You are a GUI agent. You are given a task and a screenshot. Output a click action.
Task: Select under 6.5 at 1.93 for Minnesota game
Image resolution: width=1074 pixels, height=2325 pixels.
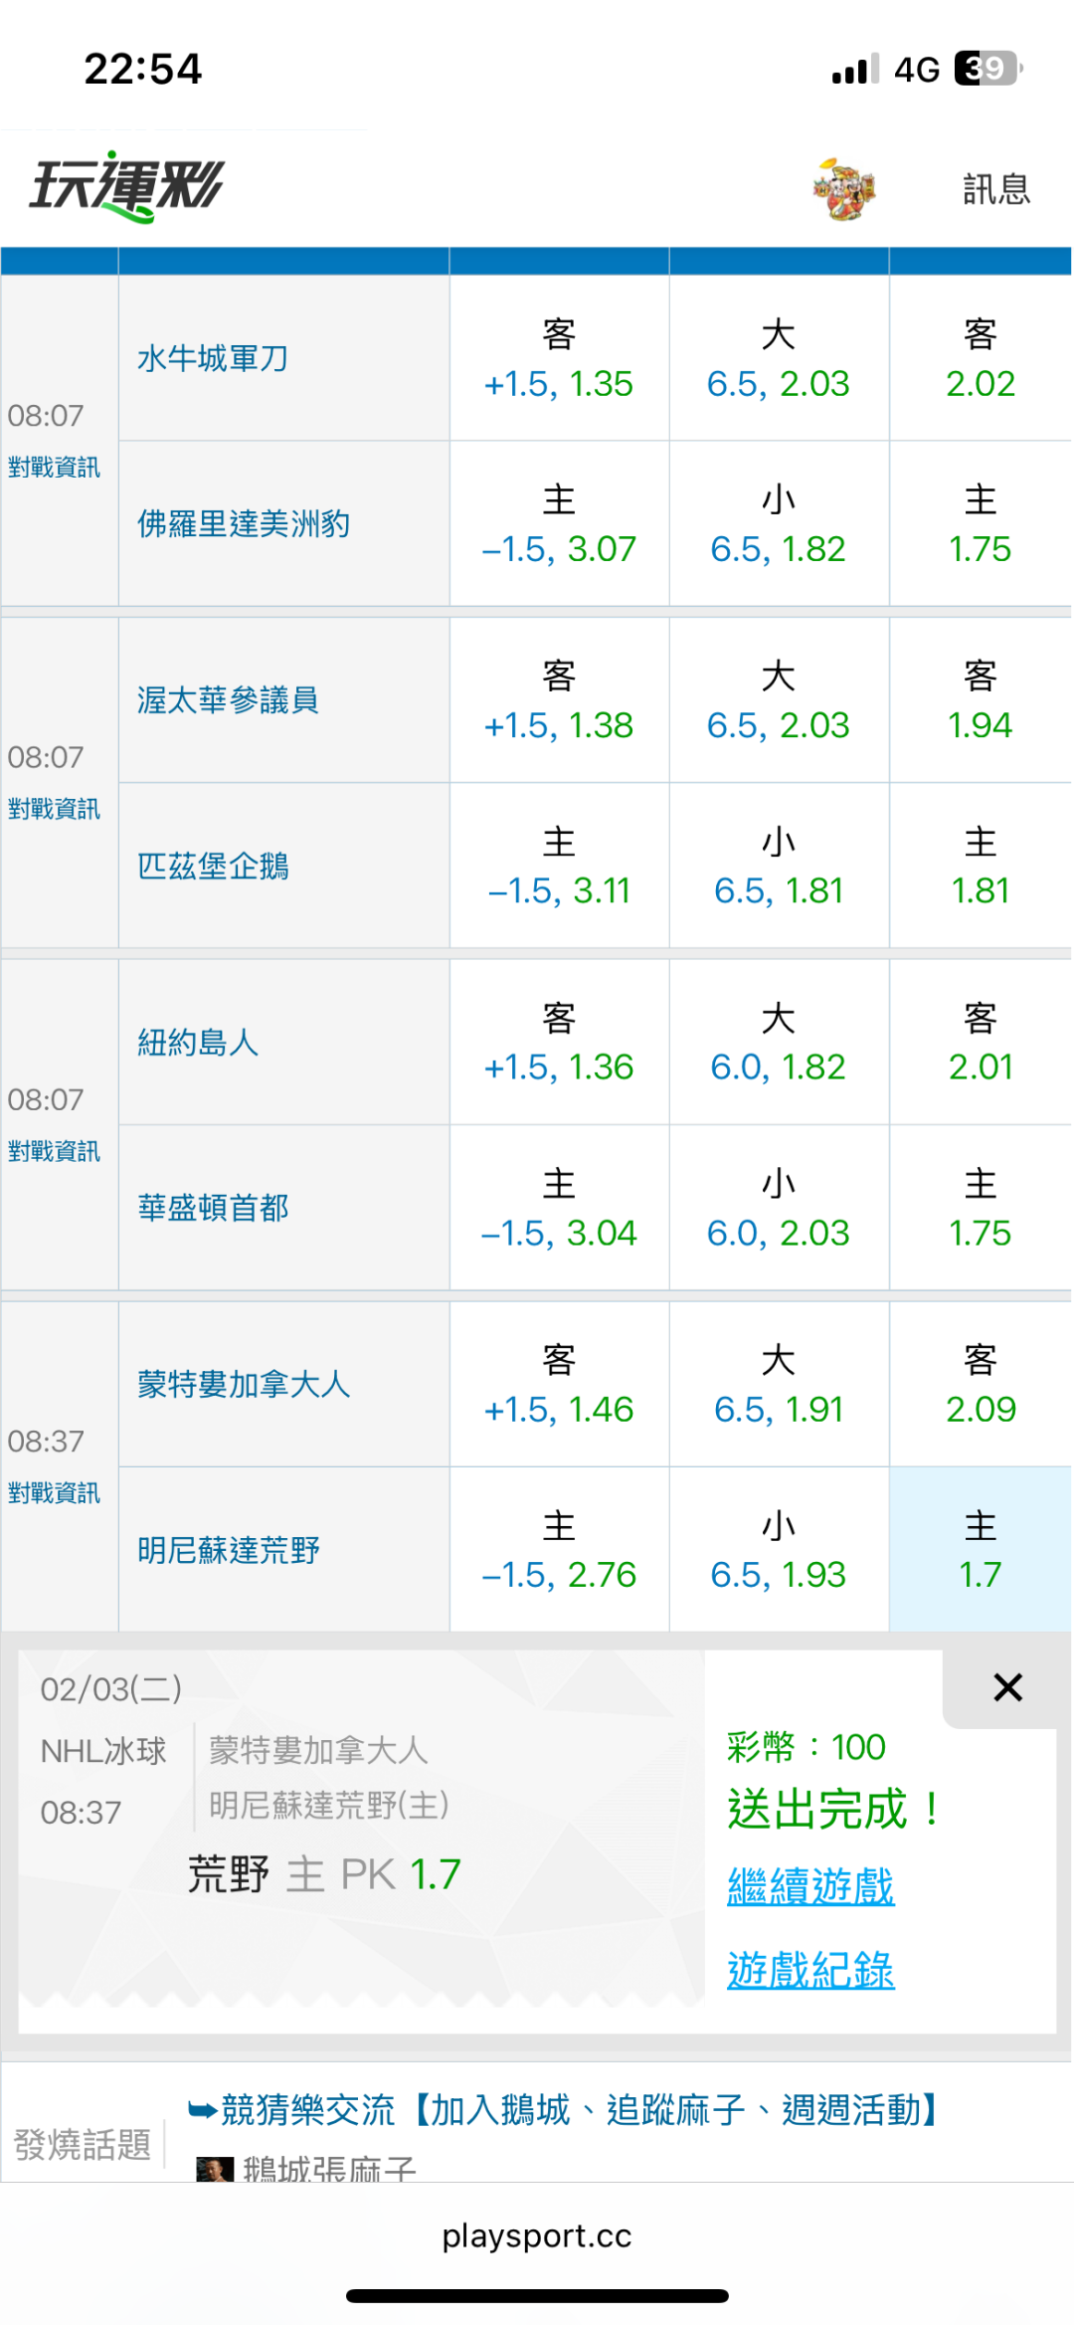point(778,1550)
